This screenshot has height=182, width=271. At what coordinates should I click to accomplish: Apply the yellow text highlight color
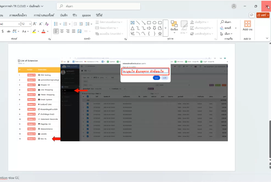tap(34, 31)
